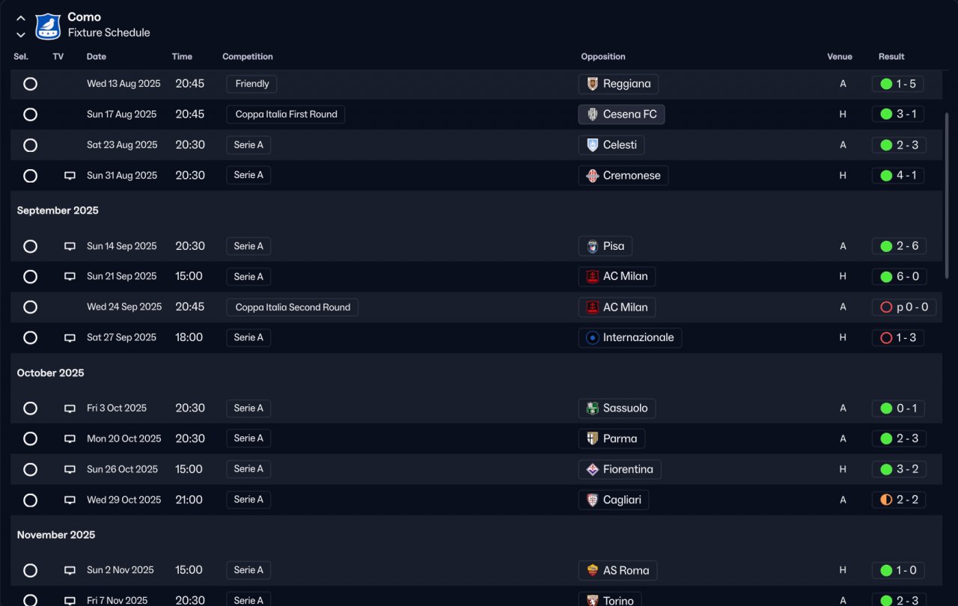The width and height of the screenshot is (958, 606).
Task: Select the Internazionale fixture radio button
Action: 30,338
